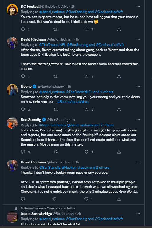Screen dimensions: 152x228
Task: Open DC Football's profile avatar
Action: 12,10
